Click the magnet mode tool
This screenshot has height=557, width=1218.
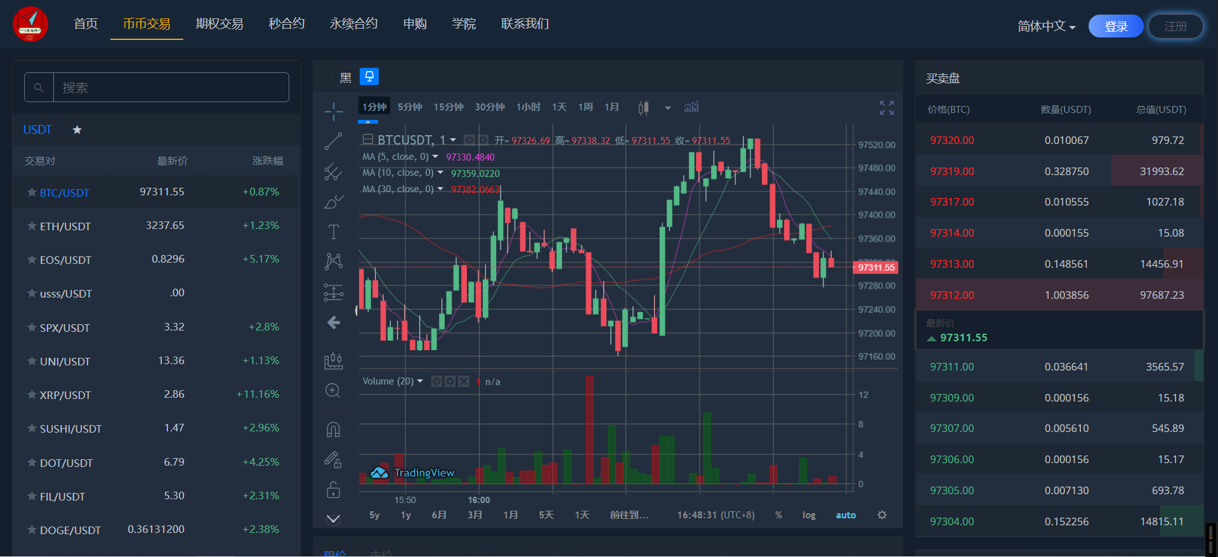point(333,429)
